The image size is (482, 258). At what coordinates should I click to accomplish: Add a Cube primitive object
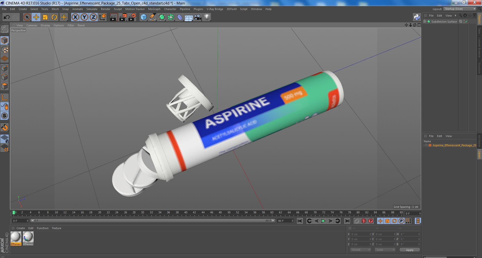coord(143,17)
